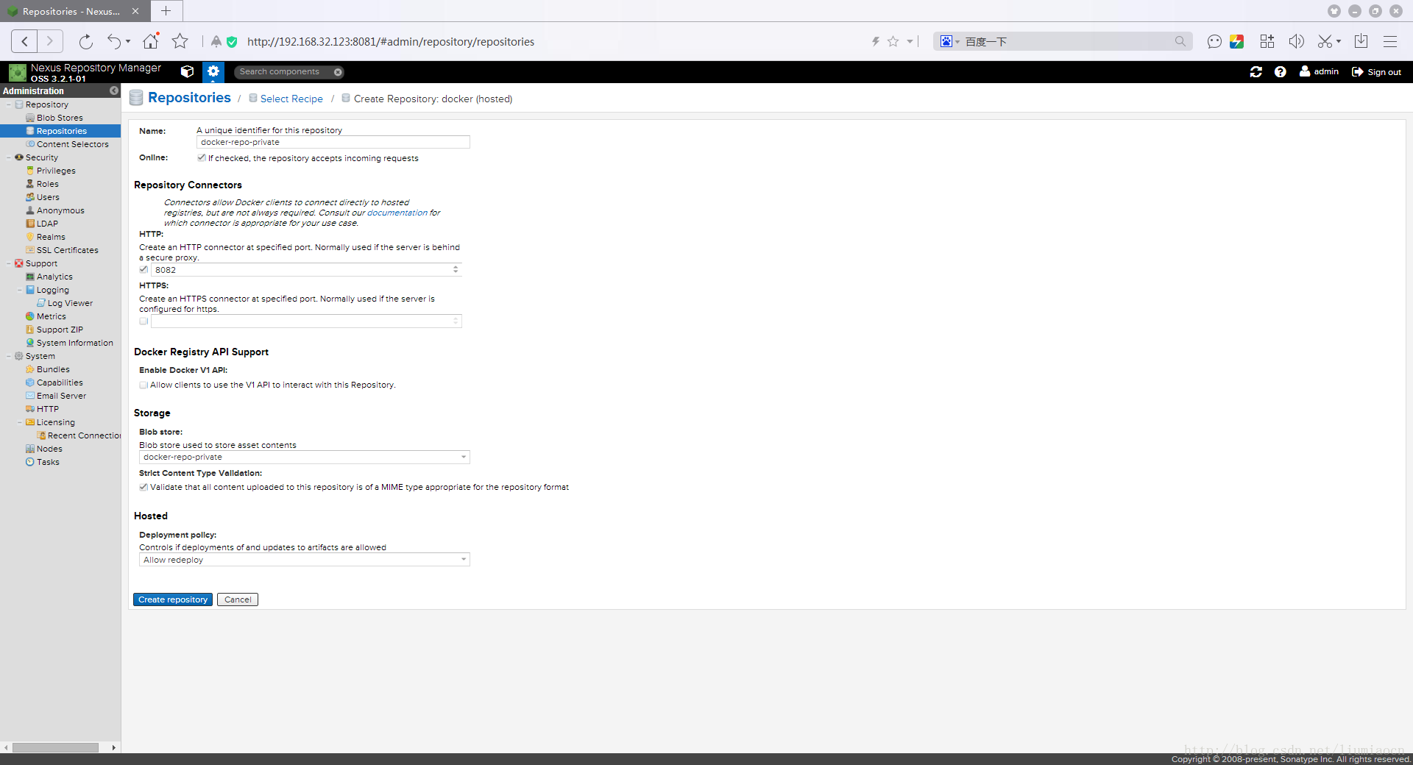Viewport: 1413px width, 765px height.
Task: Click the HTTP port stepper arrows
Action: [456, 270]
